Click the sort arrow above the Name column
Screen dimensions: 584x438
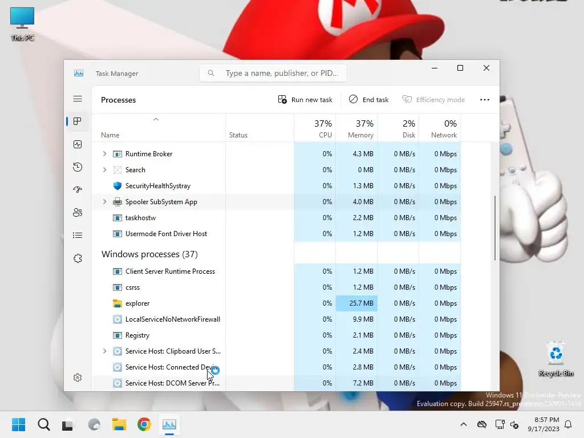[156, 119]
